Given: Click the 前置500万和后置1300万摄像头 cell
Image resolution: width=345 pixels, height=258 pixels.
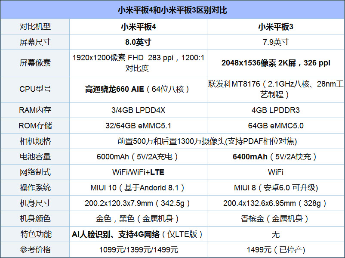Looking at the screenshot, I should (207, 141).
